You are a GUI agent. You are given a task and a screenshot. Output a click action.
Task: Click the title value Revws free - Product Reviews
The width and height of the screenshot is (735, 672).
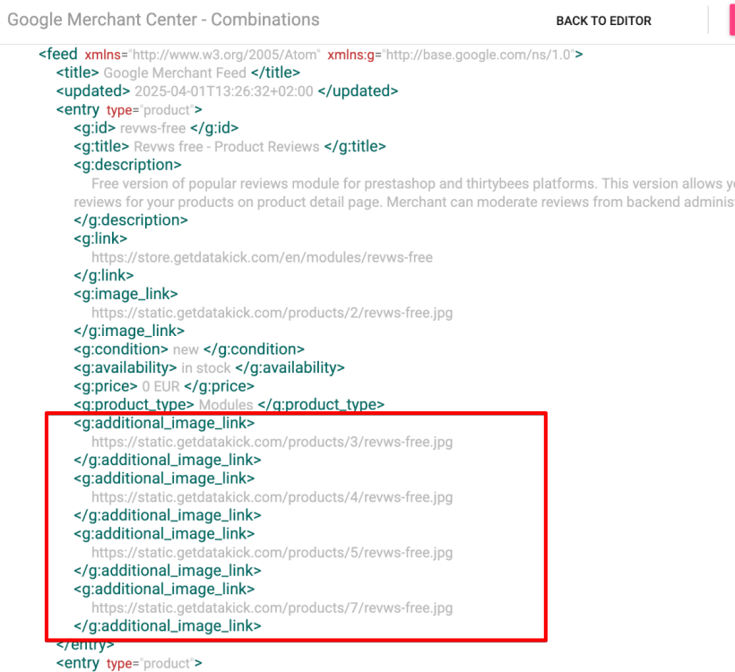[227, 147]
